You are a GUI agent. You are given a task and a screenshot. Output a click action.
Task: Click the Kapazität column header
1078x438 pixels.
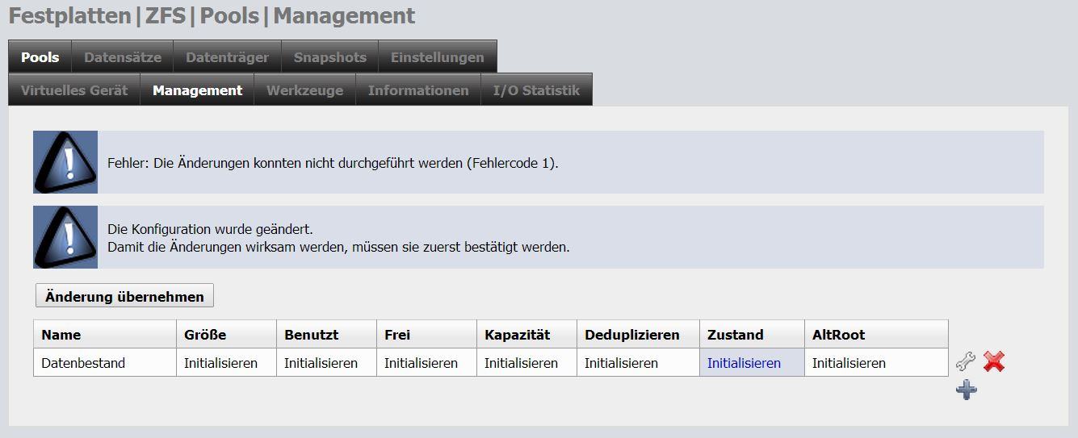click(526, 335)
